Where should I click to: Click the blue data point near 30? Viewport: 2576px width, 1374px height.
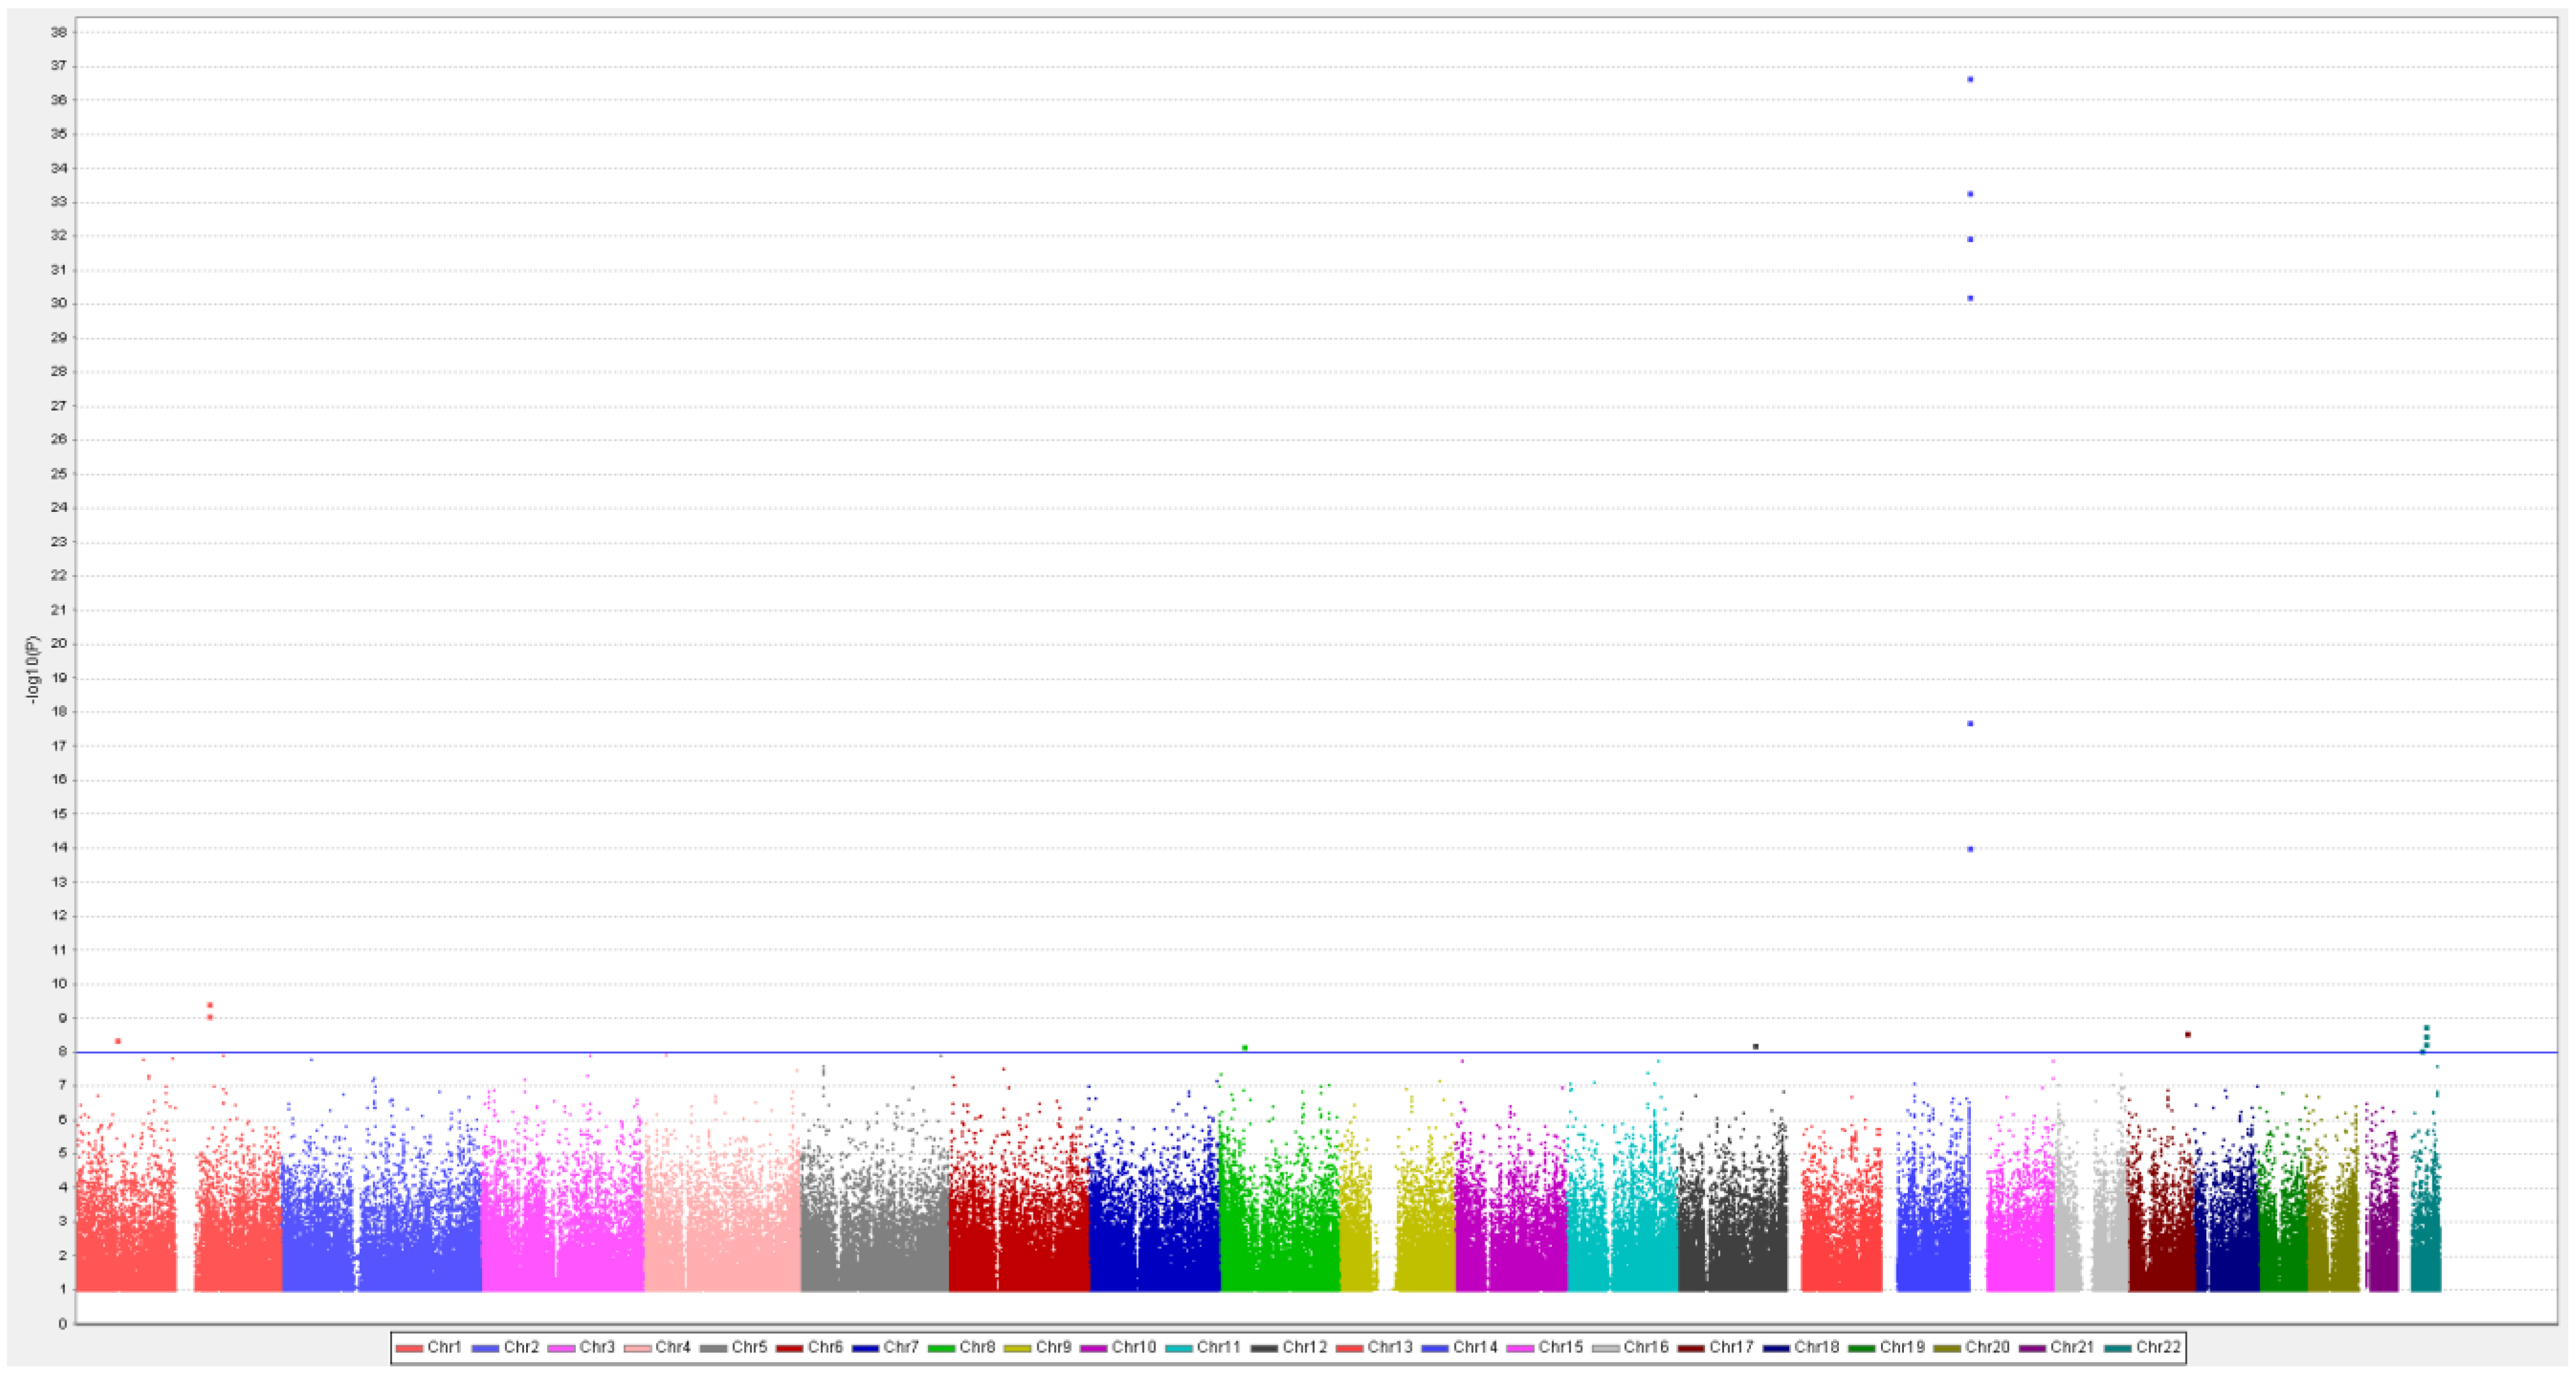[1970, 298]
